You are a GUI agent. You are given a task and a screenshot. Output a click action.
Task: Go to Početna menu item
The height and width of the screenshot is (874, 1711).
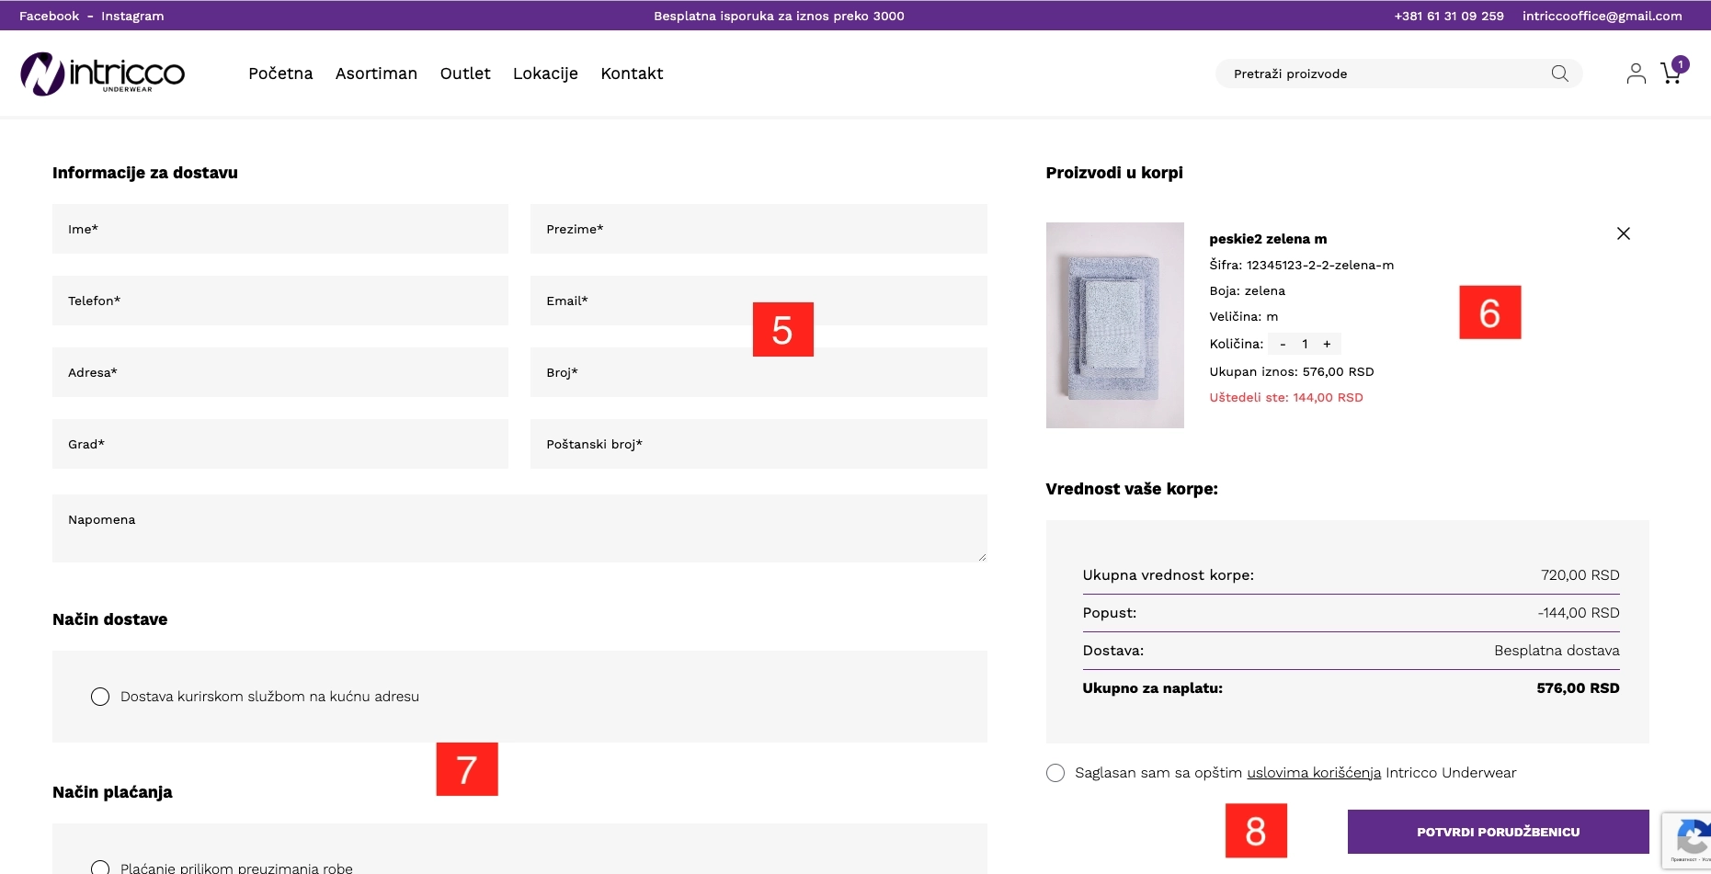tap(280, 74)
